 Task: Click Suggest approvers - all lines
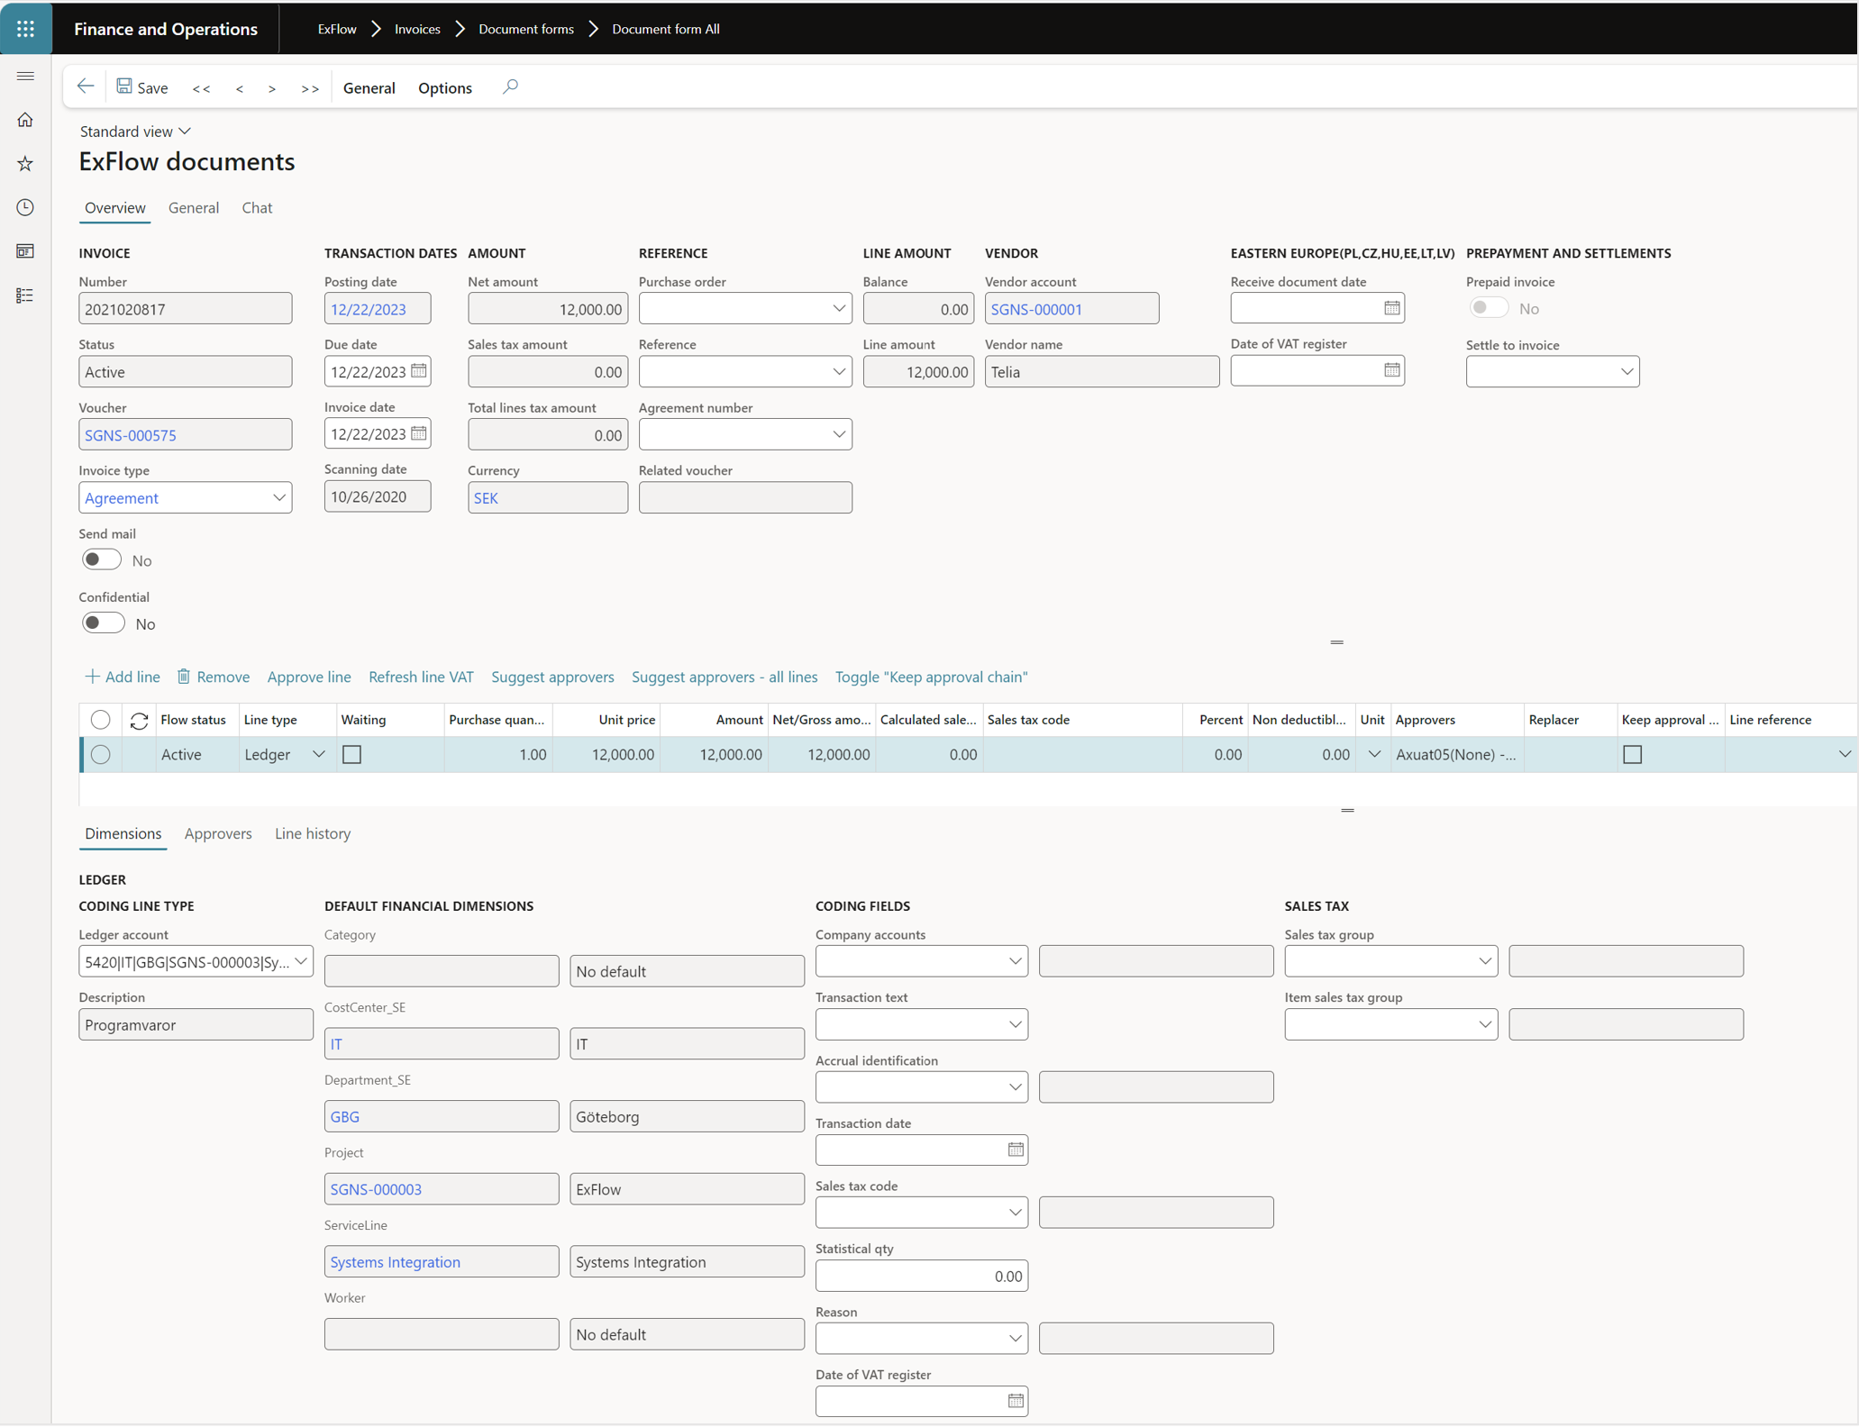pos(724,677)
